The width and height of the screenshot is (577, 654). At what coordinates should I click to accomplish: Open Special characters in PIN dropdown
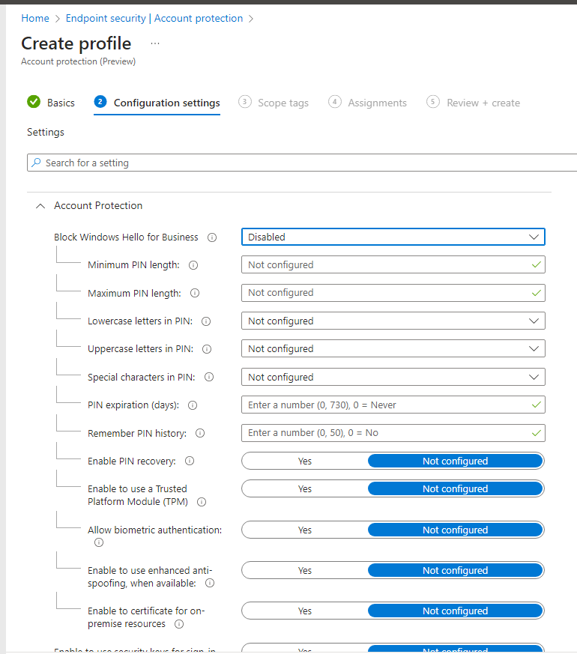click(x=393, y=377)
